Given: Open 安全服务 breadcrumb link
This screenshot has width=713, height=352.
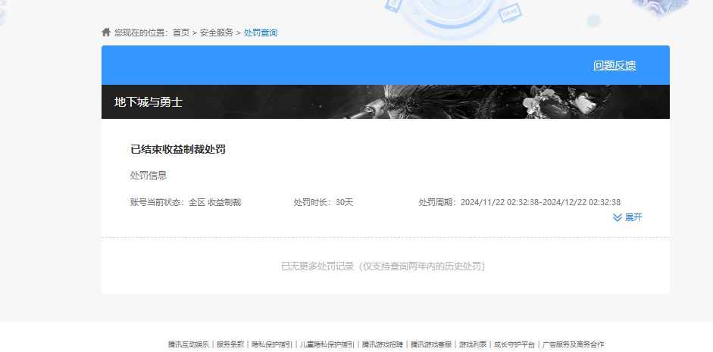Looking at the screenshot, I should tap(217, 33).
